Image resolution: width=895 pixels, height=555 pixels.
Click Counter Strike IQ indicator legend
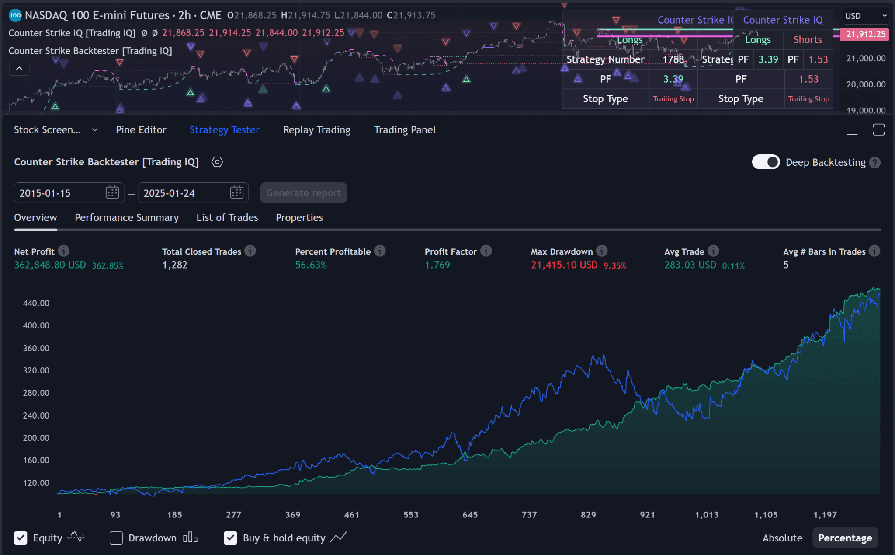click(x=72, y=33)
